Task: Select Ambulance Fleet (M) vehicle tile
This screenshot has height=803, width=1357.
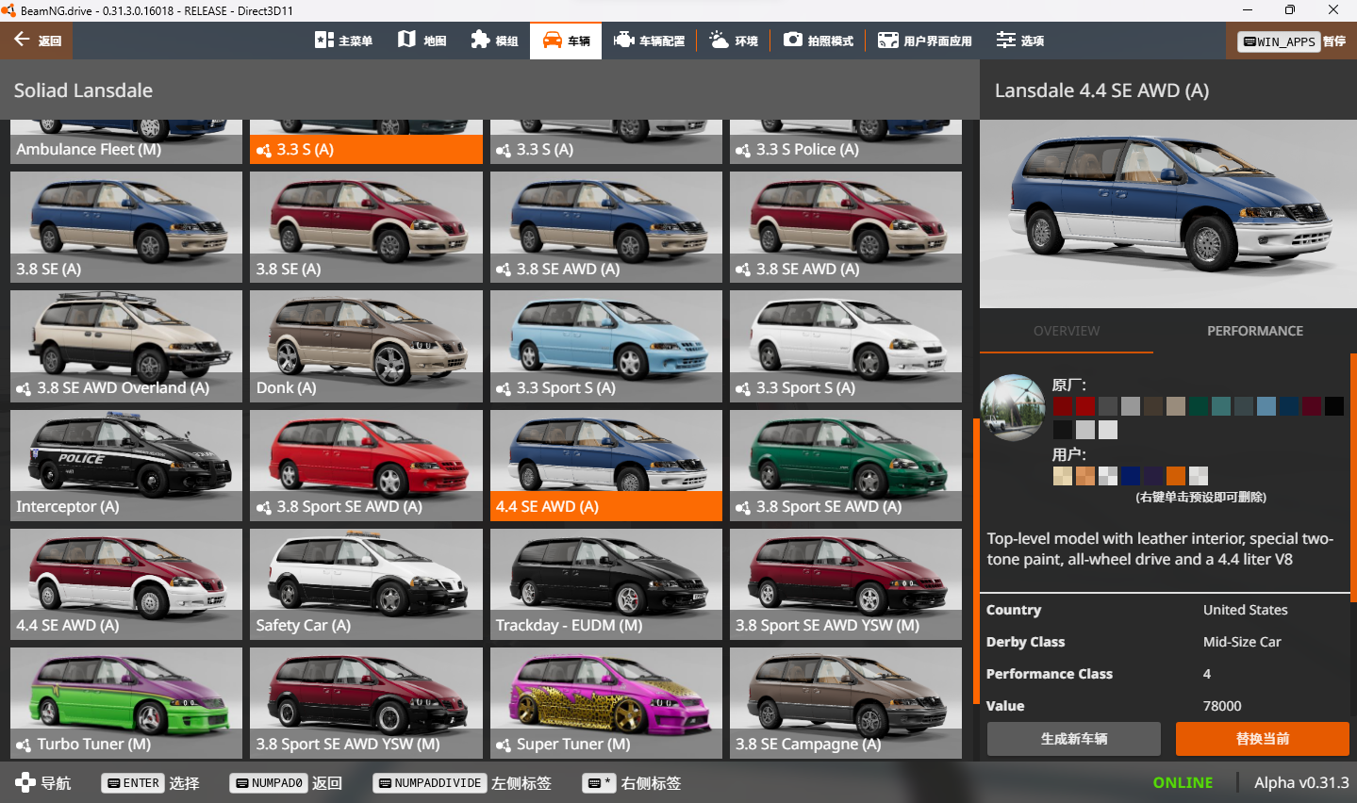Action: coord(126,141)
